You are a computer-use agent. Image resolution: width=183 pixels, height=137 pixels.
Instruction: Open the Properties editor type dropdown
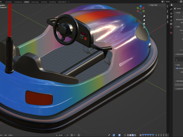[172, 5]
